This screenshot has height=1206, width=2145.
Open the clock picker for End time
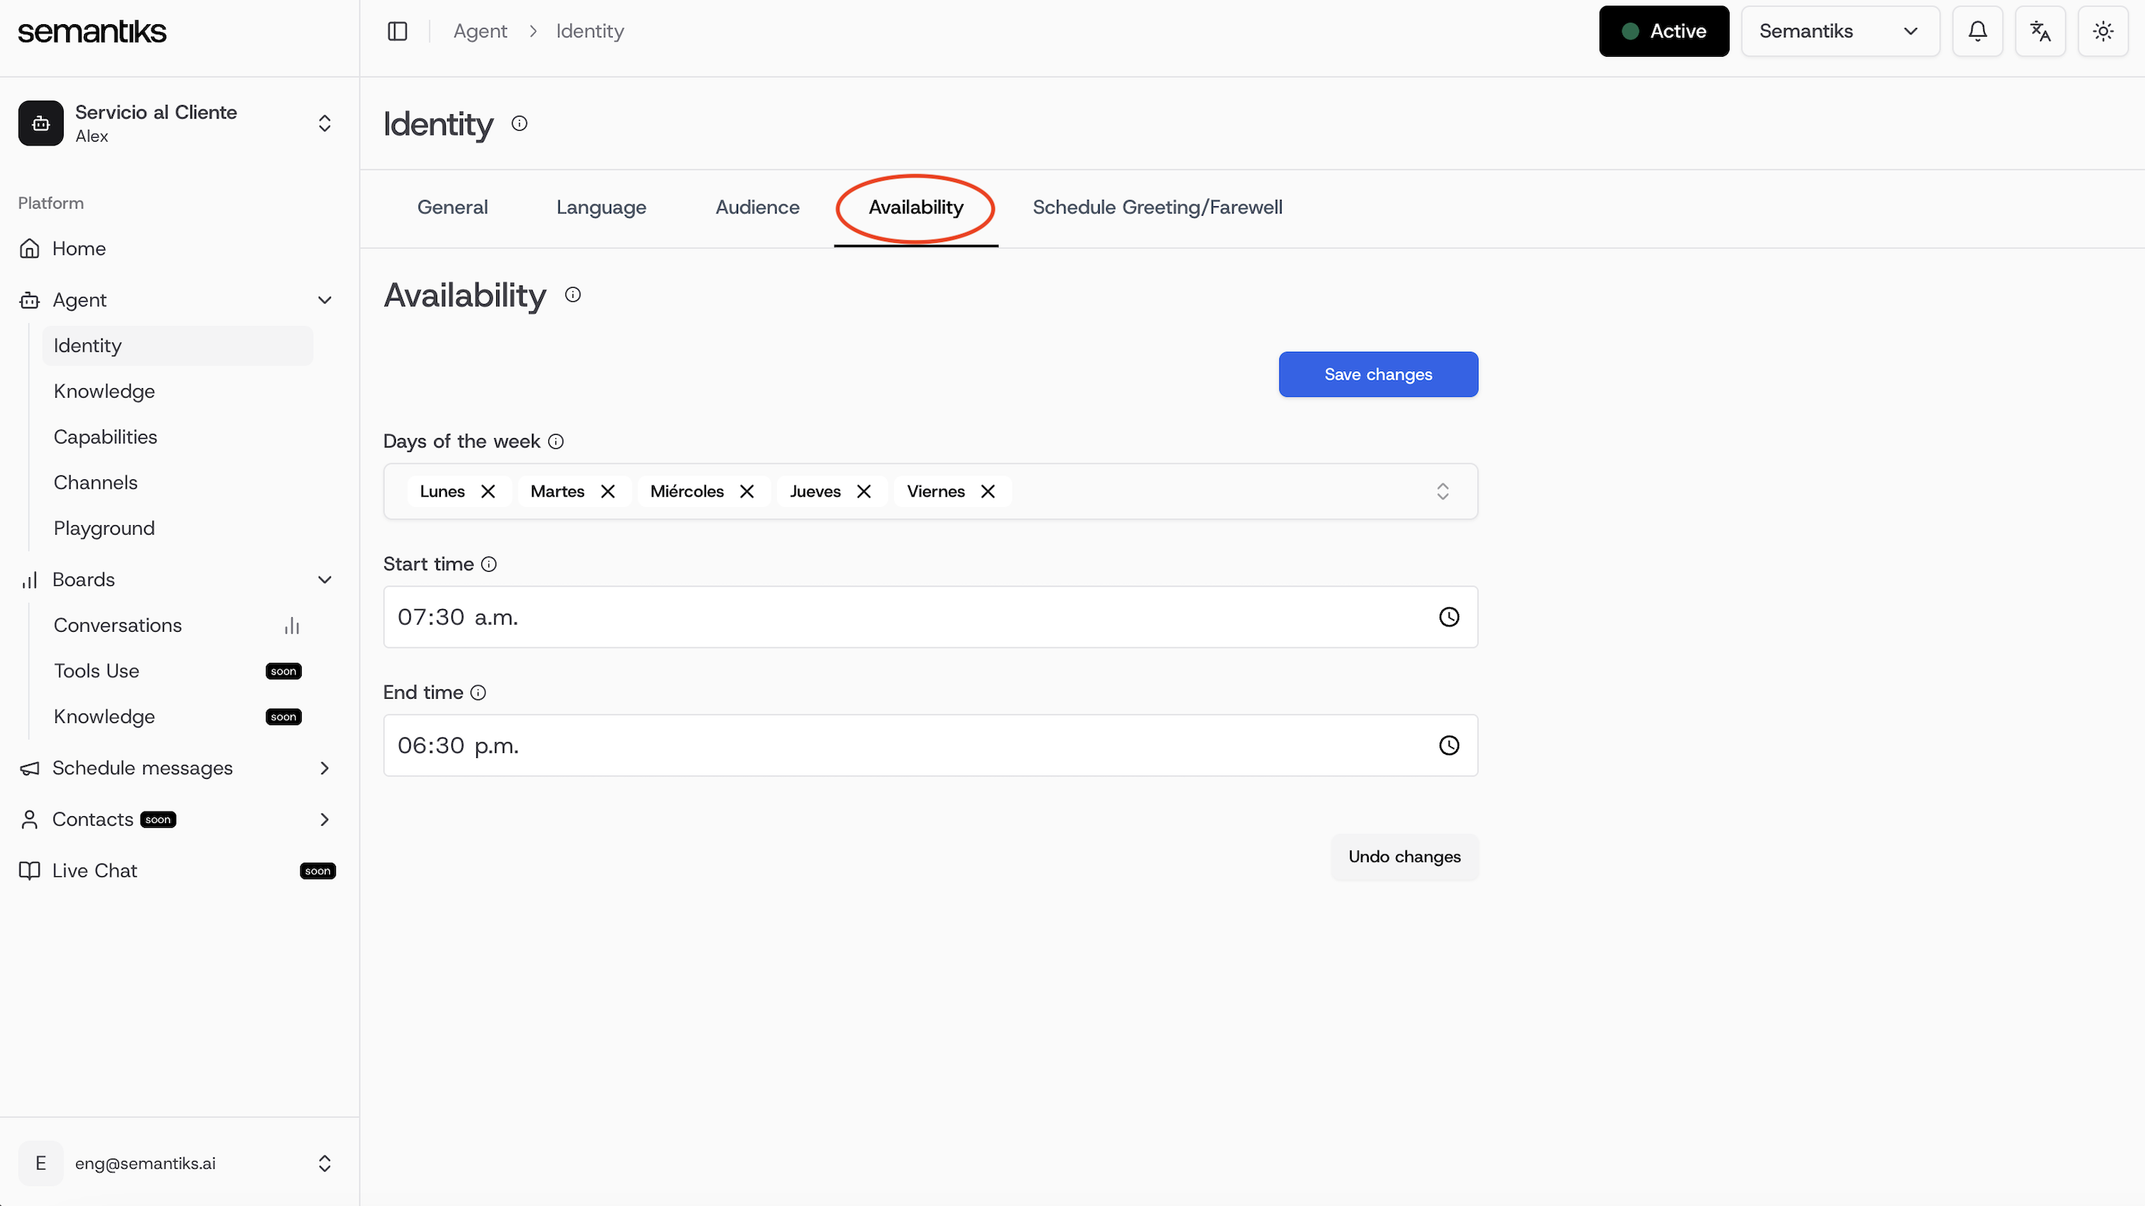click(1449, 745)
